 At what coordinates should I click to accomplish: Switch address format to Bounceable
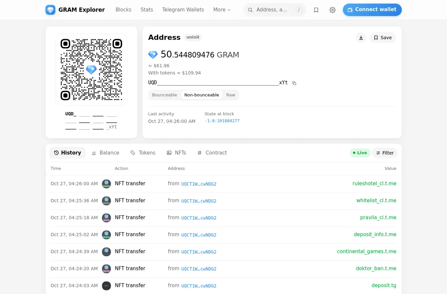(164, 95)
